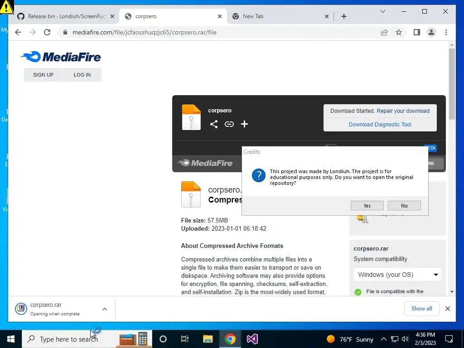Click the network icon in system tray
The height and width of the screenshot is (348, 464).
click(x=395, y=339)
